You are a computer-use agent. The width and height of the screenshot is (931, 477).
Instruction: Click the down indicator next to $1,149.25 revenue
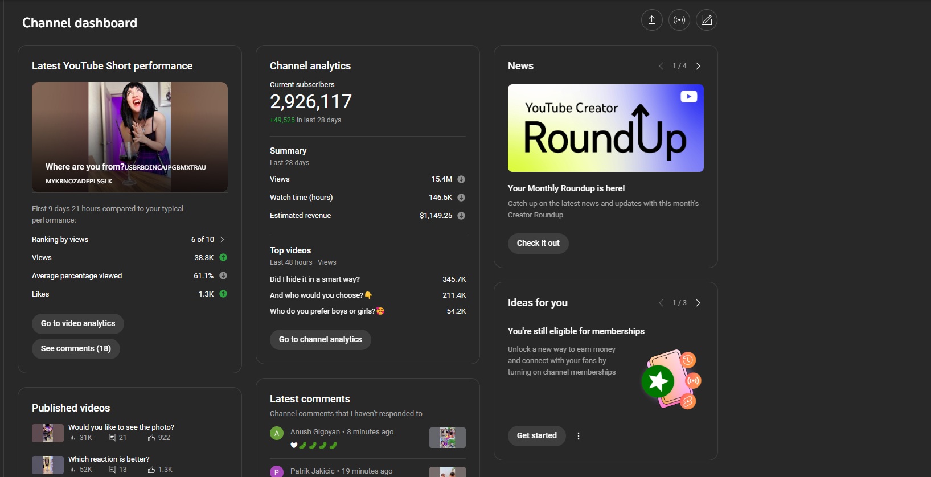click(461, 216)
